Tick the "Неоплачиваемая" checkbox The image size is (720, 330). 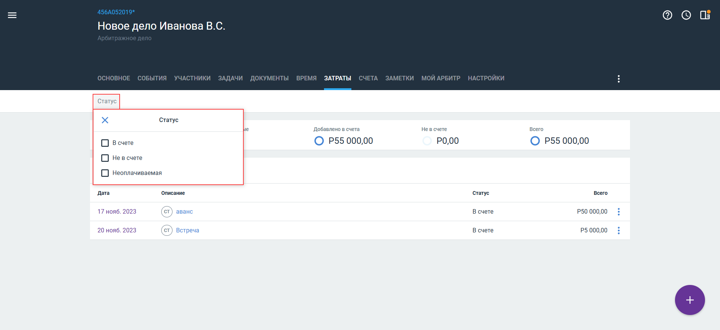click(105, 173)
